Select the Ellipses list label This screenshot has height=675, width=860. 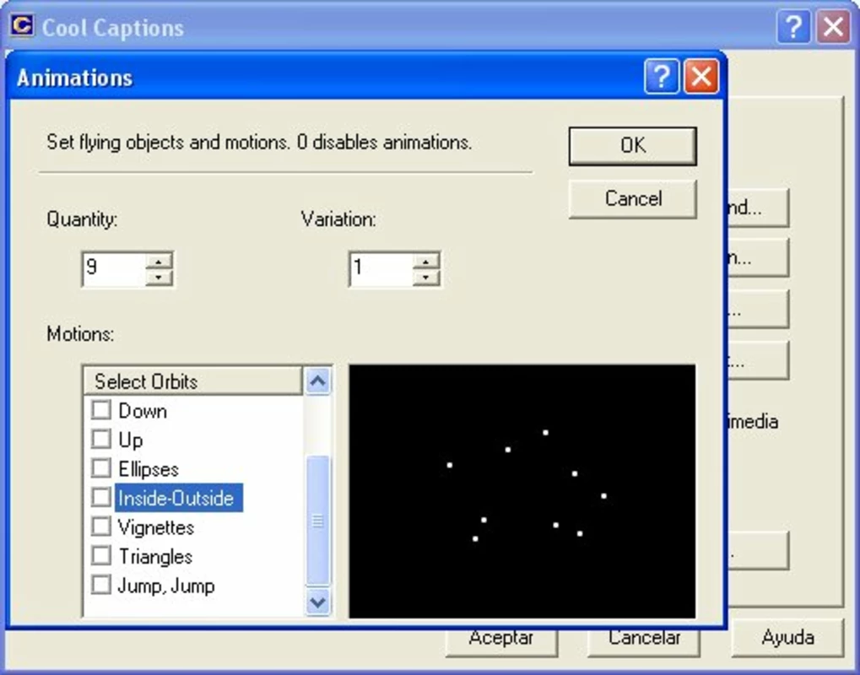coord(148,469)
